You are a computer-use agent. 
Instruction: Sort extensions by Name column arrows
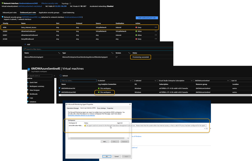[x=59, y=53]
